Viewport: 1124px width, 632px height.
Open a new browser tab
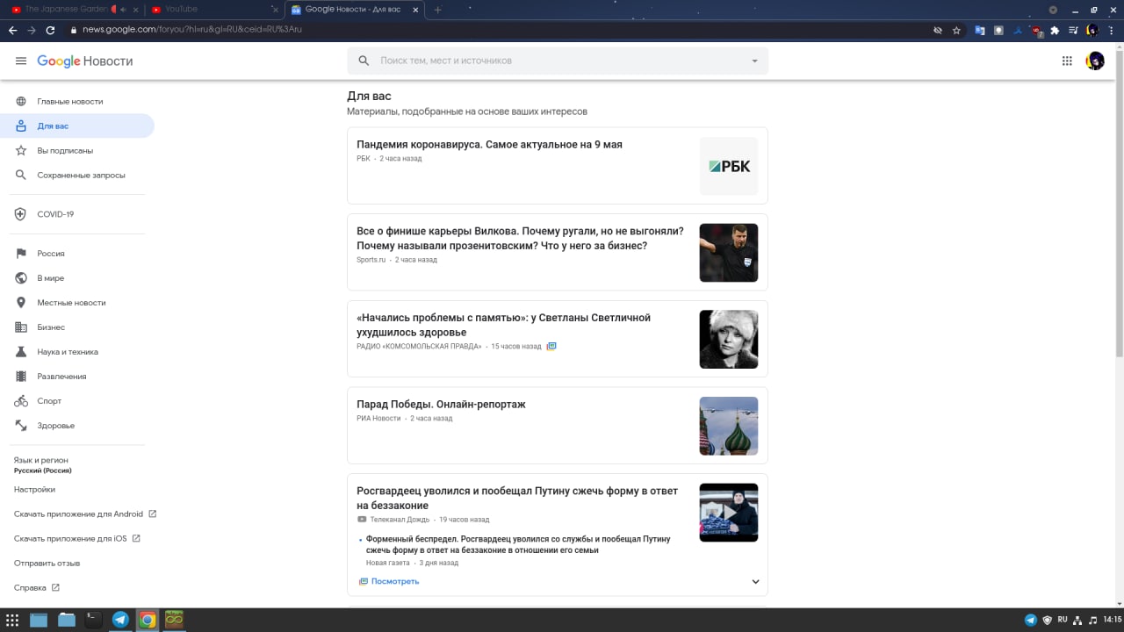(x=438, y=10)
